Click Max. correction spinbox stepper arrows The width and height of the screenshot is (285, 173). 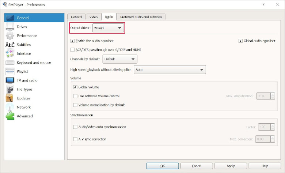273,139
